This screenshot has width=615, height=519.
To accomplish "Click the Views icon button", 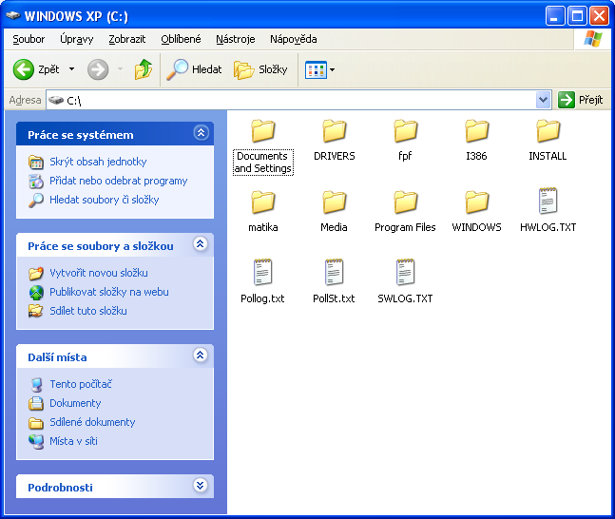I will click(316, 69).
